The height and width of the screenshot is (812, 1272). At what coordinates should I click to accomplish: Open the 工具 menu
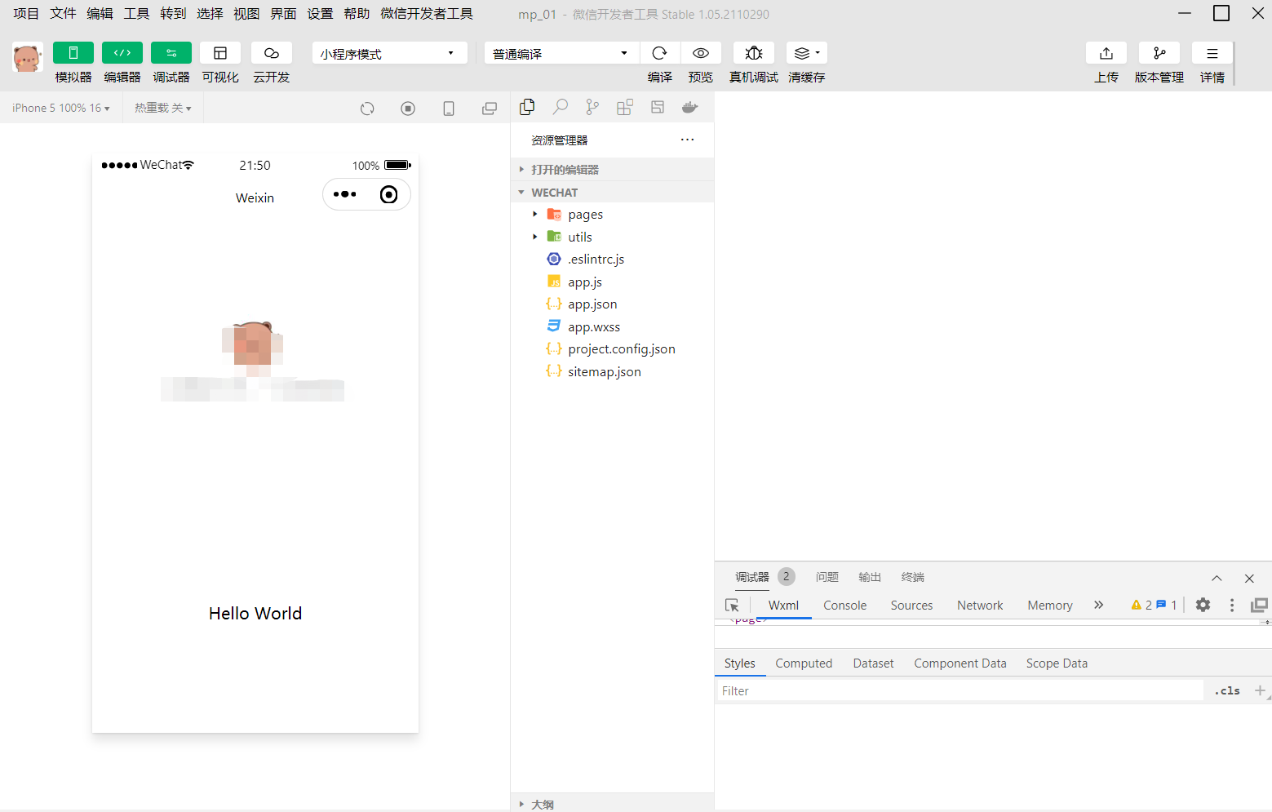(x=136, y=14)
